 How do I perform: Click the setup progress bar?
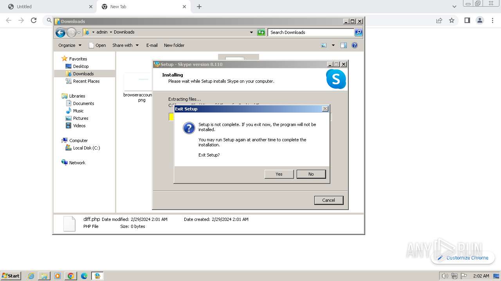(250, 117)
